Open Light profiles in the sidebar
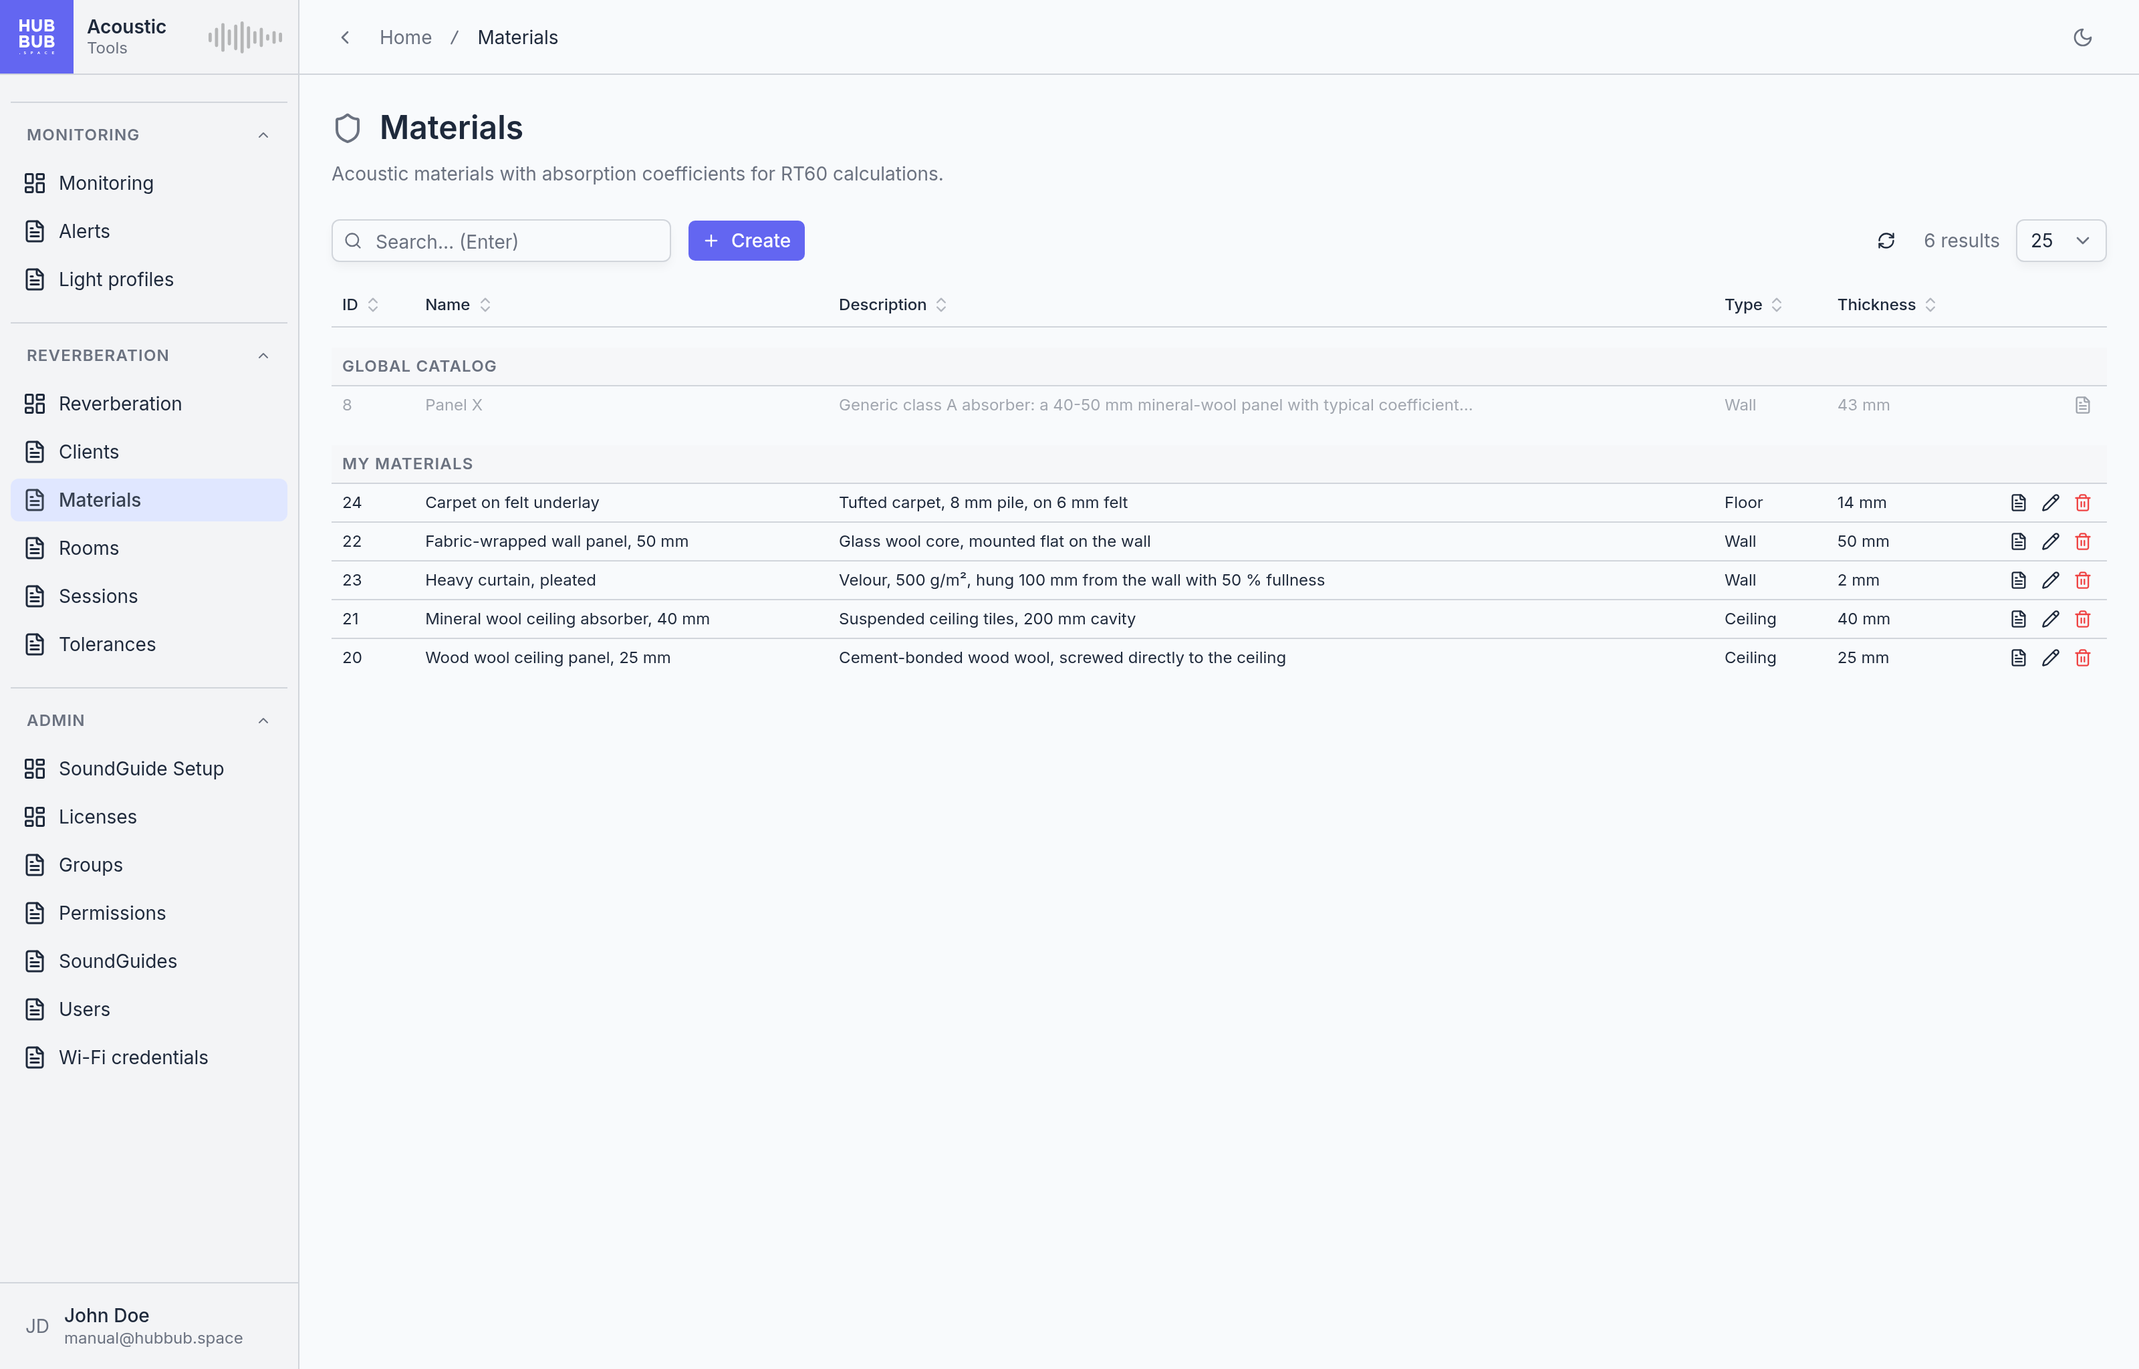This screenshot has width=2139, height=1369. point(149,279)
